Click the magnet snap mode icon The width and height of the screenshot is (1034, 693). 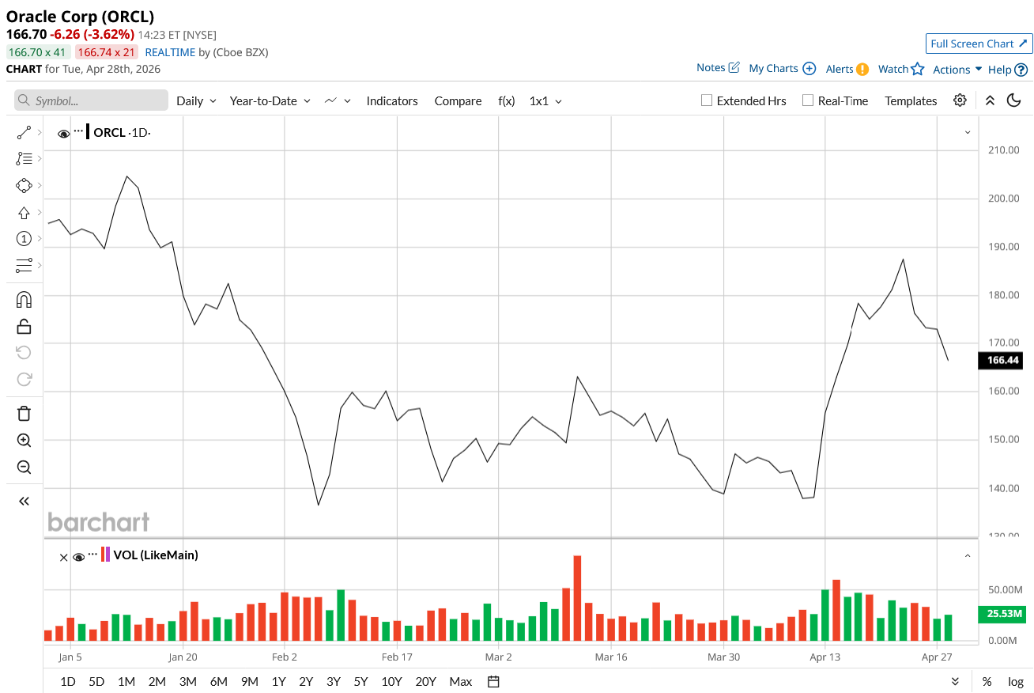24,300
